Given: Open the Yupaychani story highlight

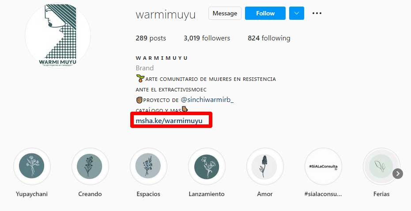Looking at the screenshot, I should pyautogui.click(x=32, y=166).
